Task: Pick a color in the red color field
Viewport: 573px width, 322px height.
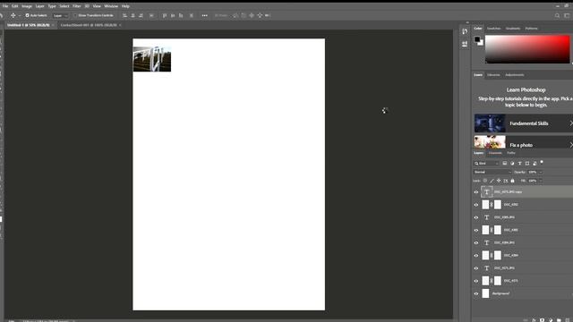Action: (527, 49)
